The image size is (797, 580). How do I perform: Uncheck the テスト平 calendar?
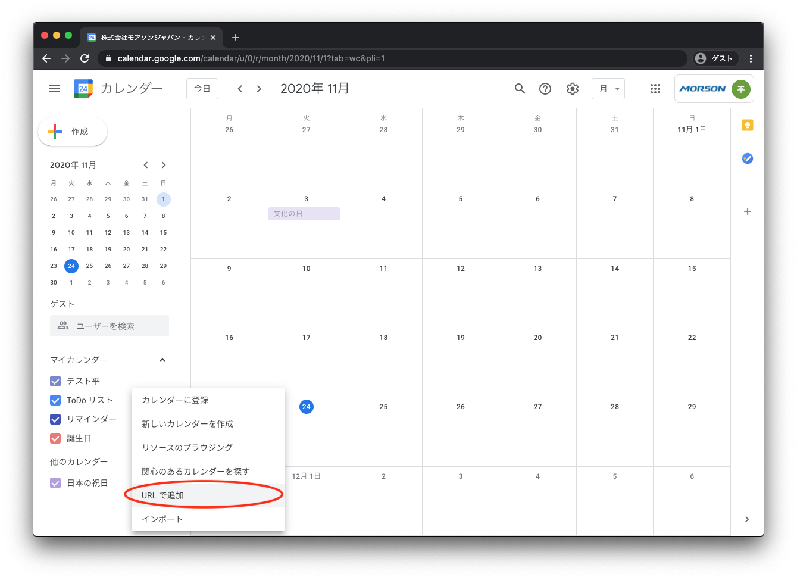point(55,381)
